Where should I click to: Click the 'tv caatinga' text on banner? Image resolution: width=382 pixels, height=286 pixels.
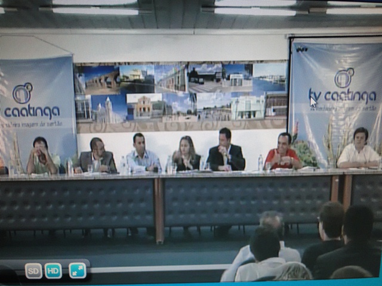(342, 95)
